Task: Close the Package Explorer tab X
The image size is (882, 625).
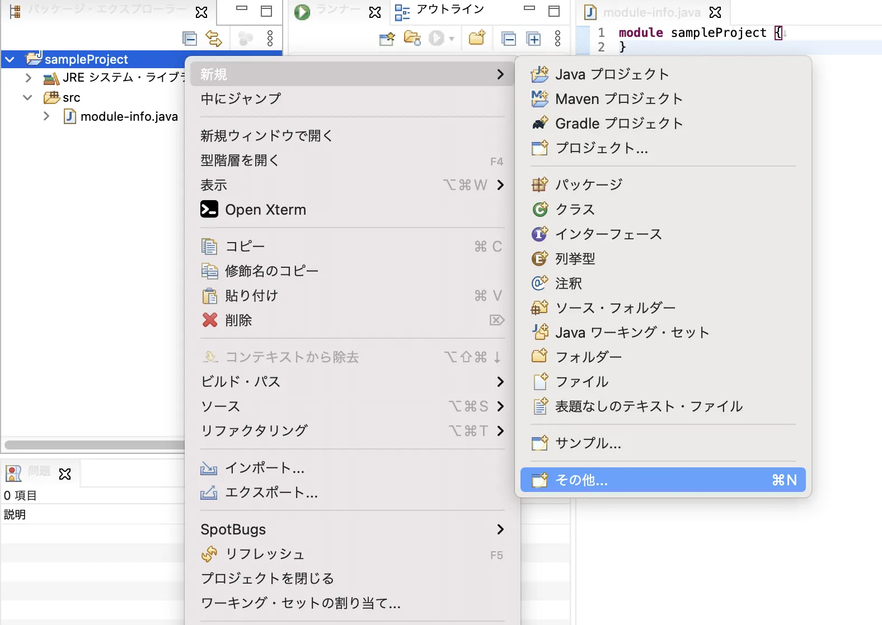Action: coord(201,12)
